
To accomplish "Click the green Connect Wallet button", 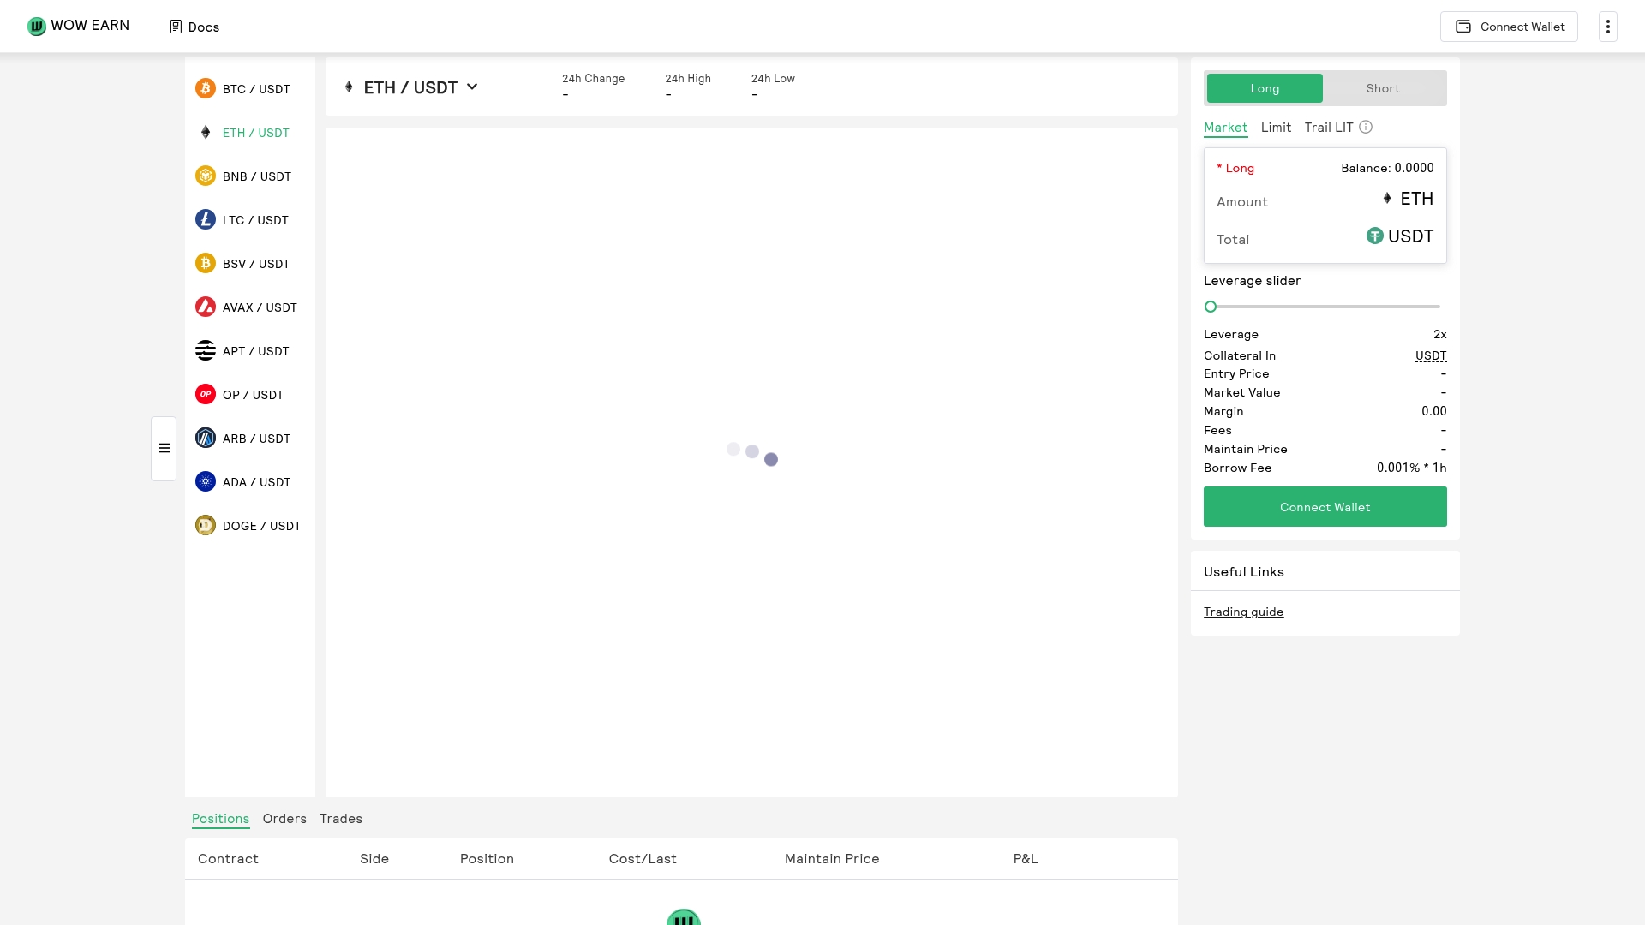I will tap(1324, 506).
